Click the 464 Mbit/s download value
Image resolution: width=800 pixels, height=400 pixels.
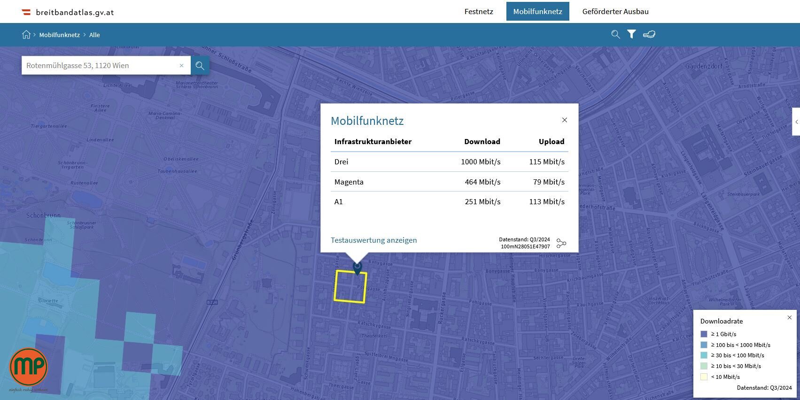pos(482,182)
